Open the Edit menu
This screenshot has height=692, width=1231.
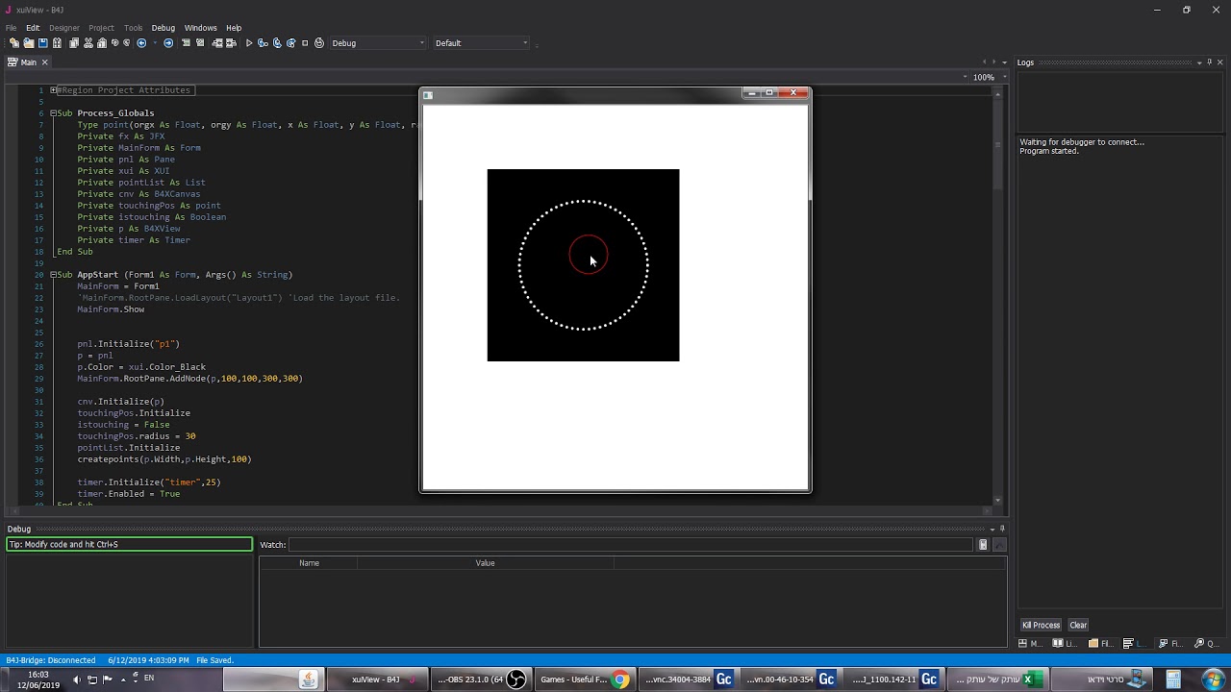click(x=33, y=28)
